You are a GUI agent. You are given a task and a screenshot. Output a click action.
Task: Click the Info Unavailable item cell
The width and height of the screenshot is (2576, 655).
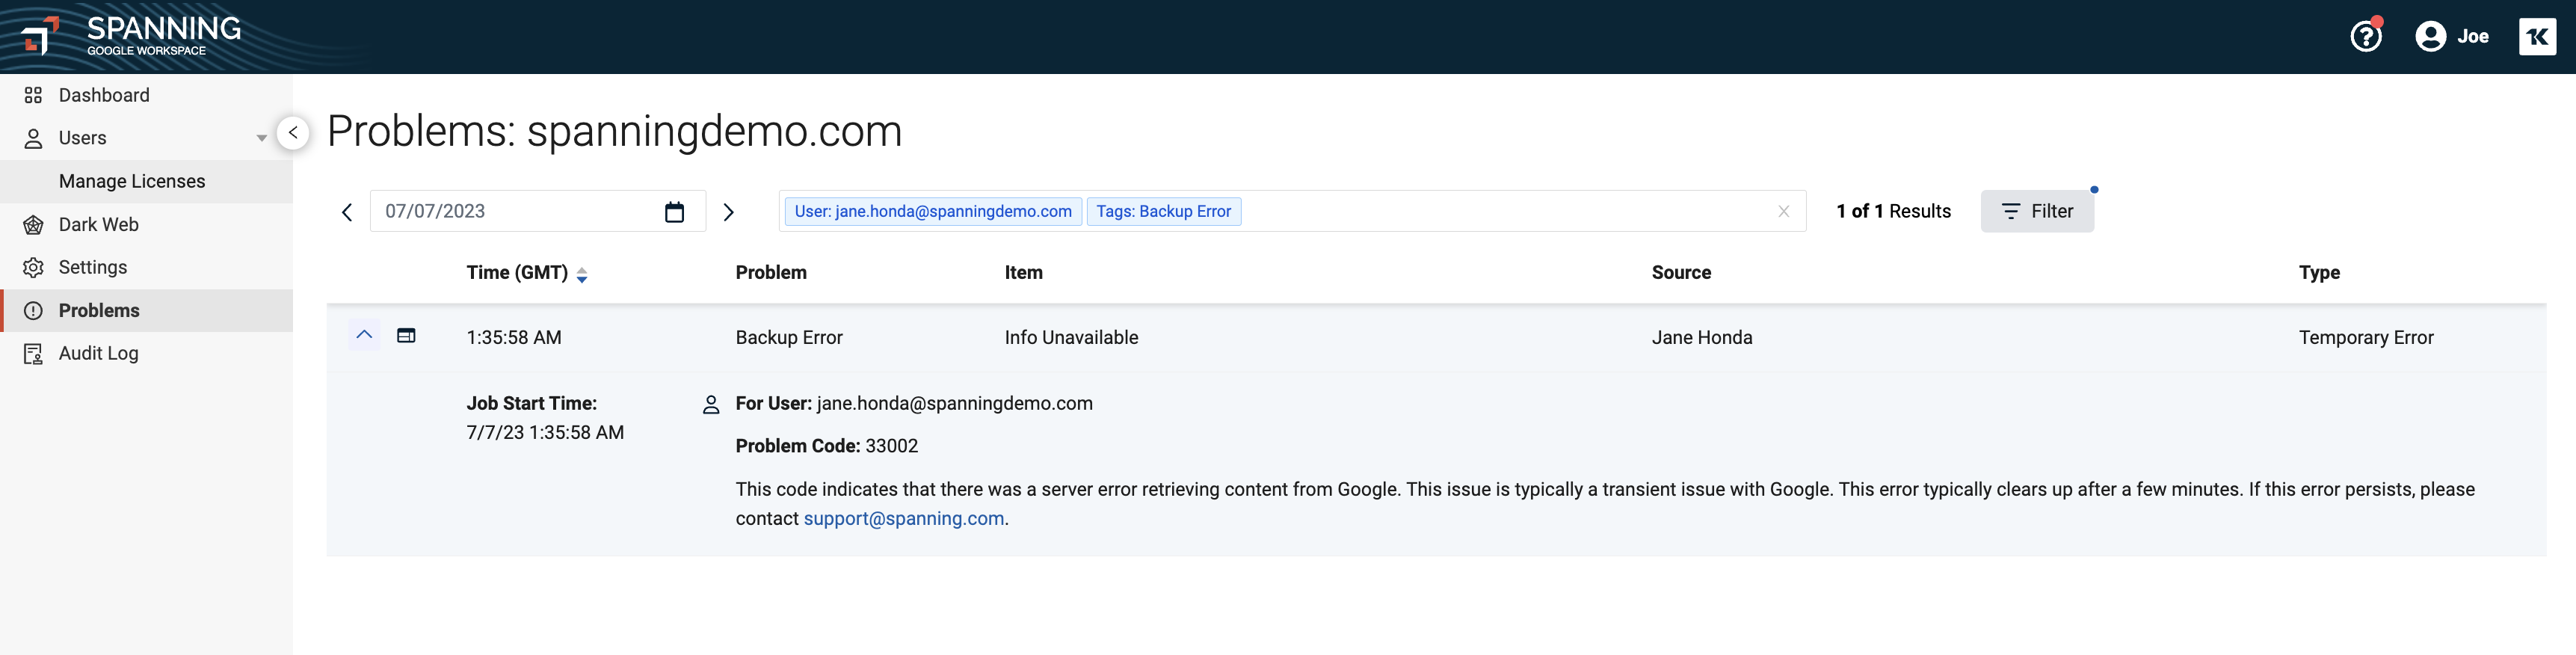pos(1071,337)
